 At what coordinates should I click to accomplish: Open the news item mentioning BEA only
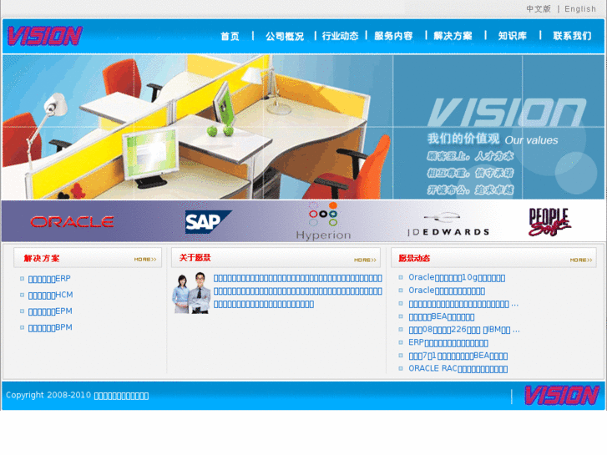coord(442,316)
